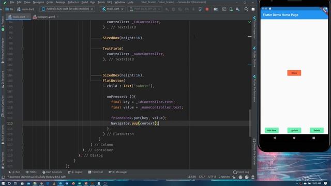Open the Navigate menu

coord(38,2)
